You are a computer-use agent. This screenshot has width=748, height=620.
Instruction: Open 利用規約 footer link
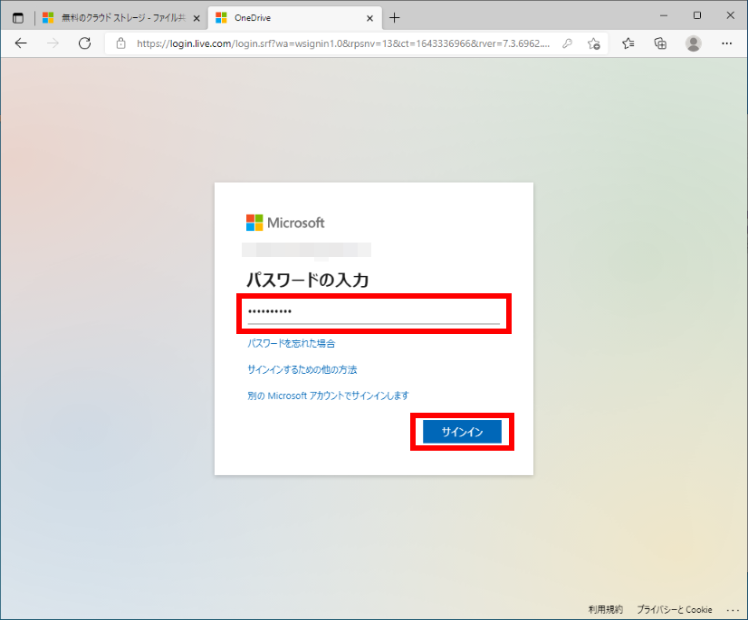(x=605, y=609)
